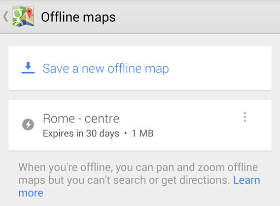
Task: Tap empty space in Save map card
Action: tap(220, 68)
